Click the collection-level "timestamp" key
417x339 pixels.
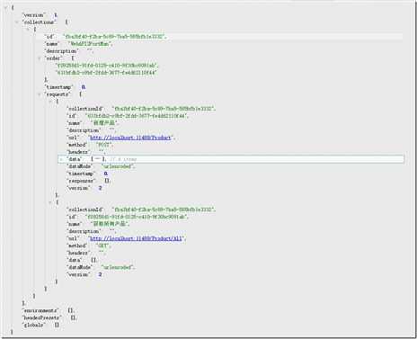point(58,87)
